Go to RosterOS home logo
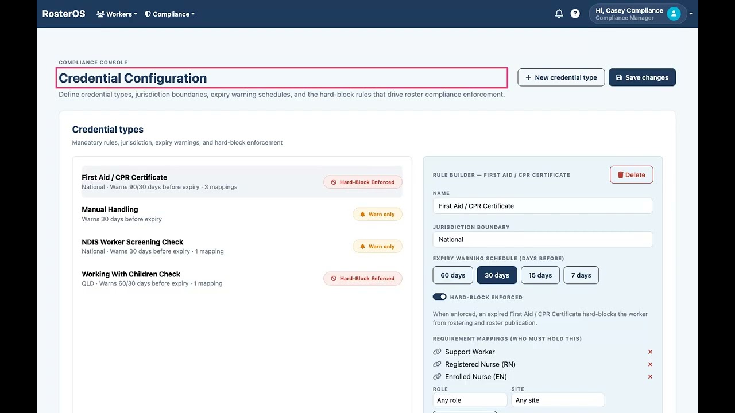 pos(64,14)
